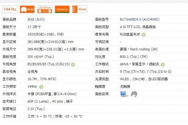This screenshot has width=188, height=125.
Task: Click the game controller application icon
Action: (134, 94)
